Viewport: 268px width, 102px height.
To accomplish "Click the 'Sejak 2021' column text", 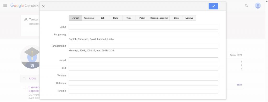I will click(x=236, y=55).
